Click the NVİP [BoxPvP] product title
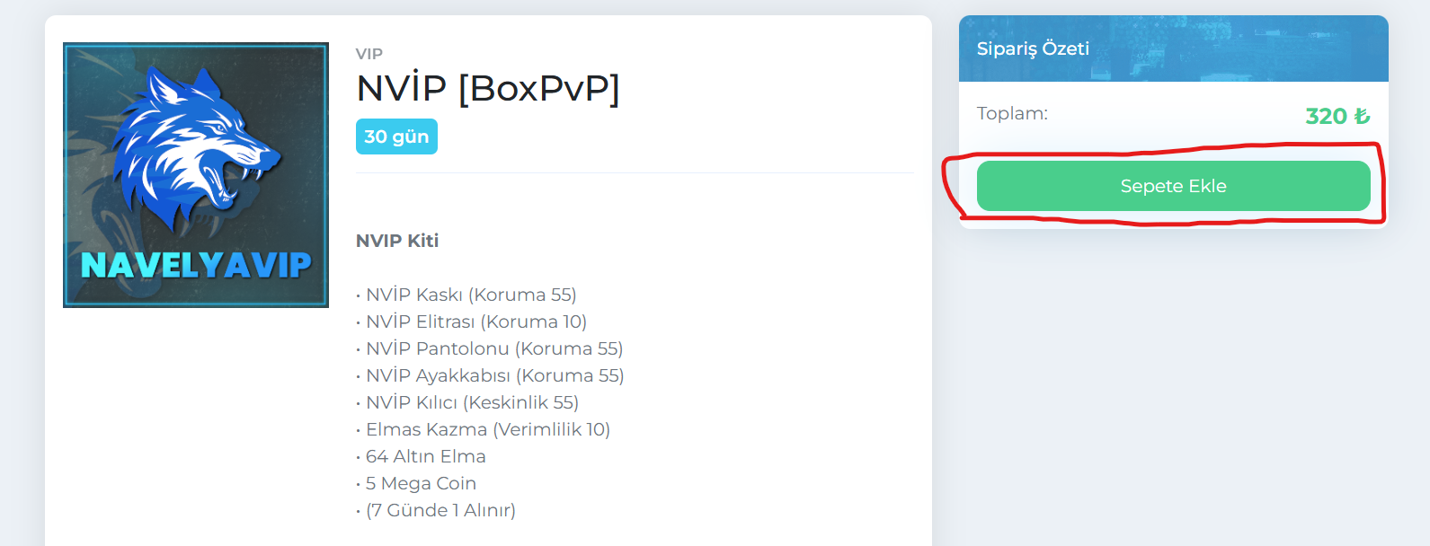This screenshot has width=1430, height=546. (488, 88)
